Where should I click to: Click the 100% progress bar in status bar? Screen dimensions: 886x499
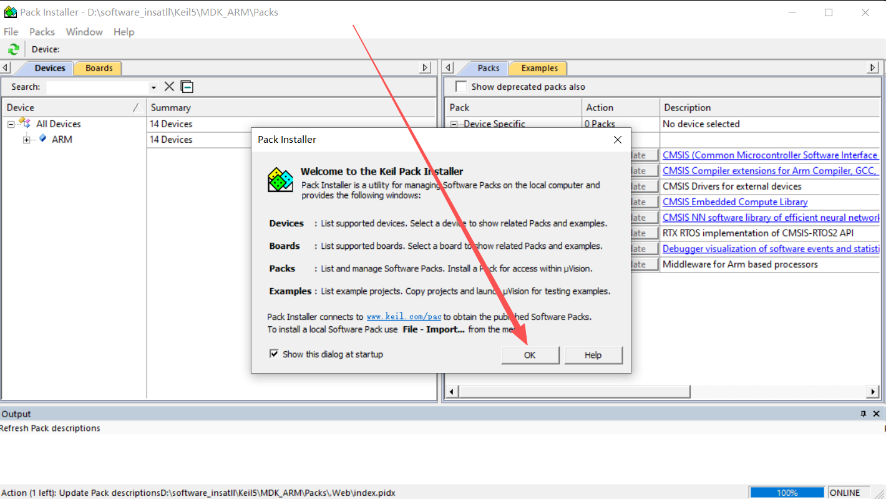coord(787,493)
